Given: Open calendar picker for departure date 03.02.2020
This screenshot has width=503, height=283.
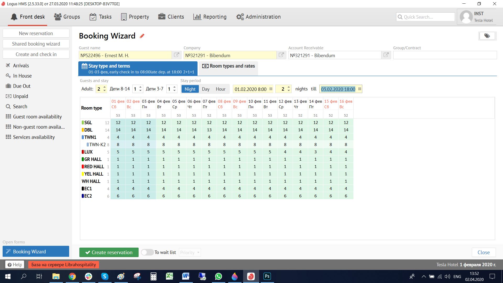Looking at the screenshot, I should pos(360,89).
